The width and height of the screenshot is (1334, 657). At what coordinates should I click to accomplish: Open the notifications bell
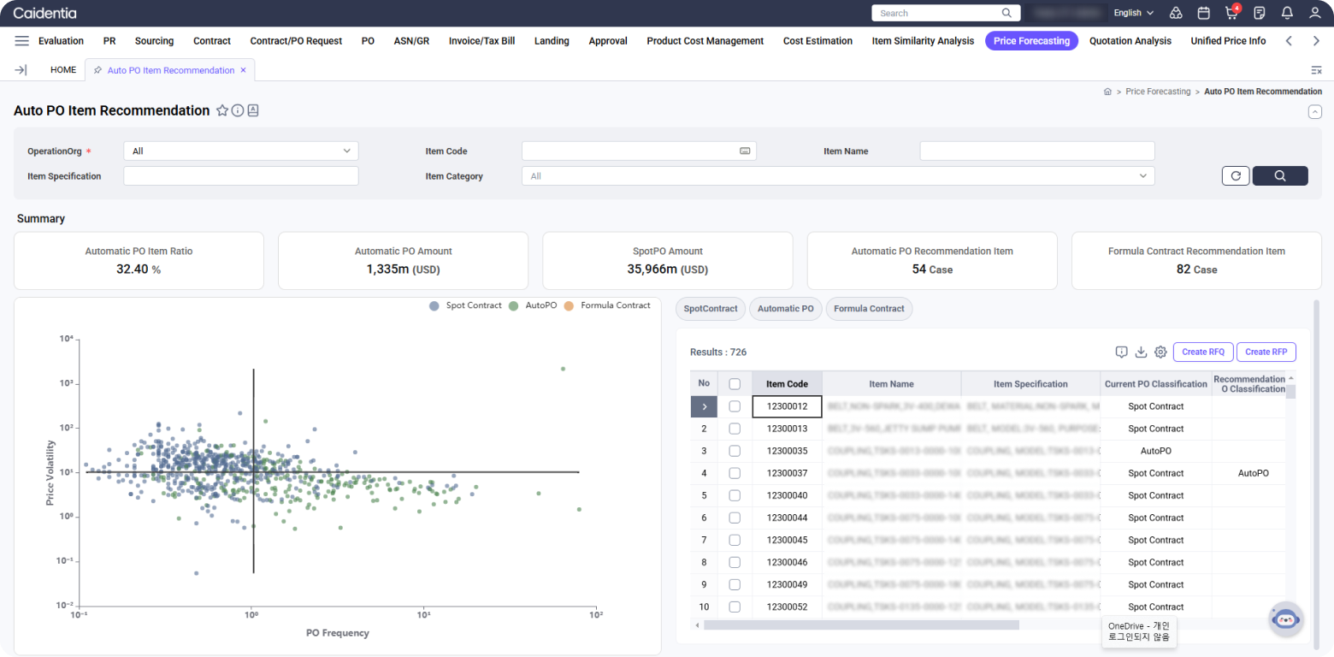click(1287, 13)
